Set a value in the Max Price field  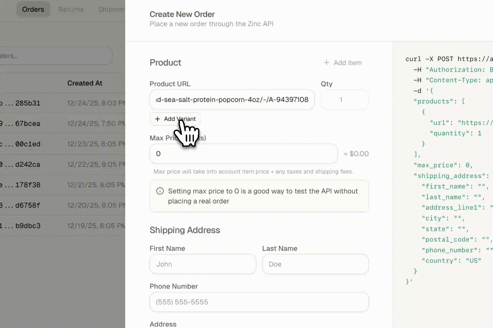243,154
